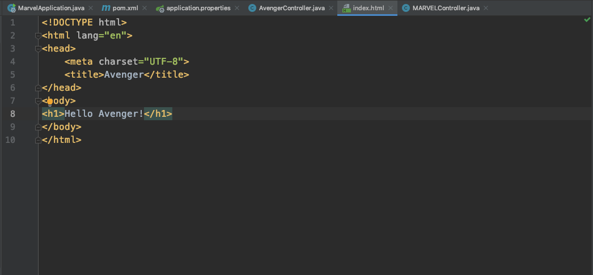Screen dimensions: 593x275
Task: Collapse the body tag fold on line 7
Action: 38,101
